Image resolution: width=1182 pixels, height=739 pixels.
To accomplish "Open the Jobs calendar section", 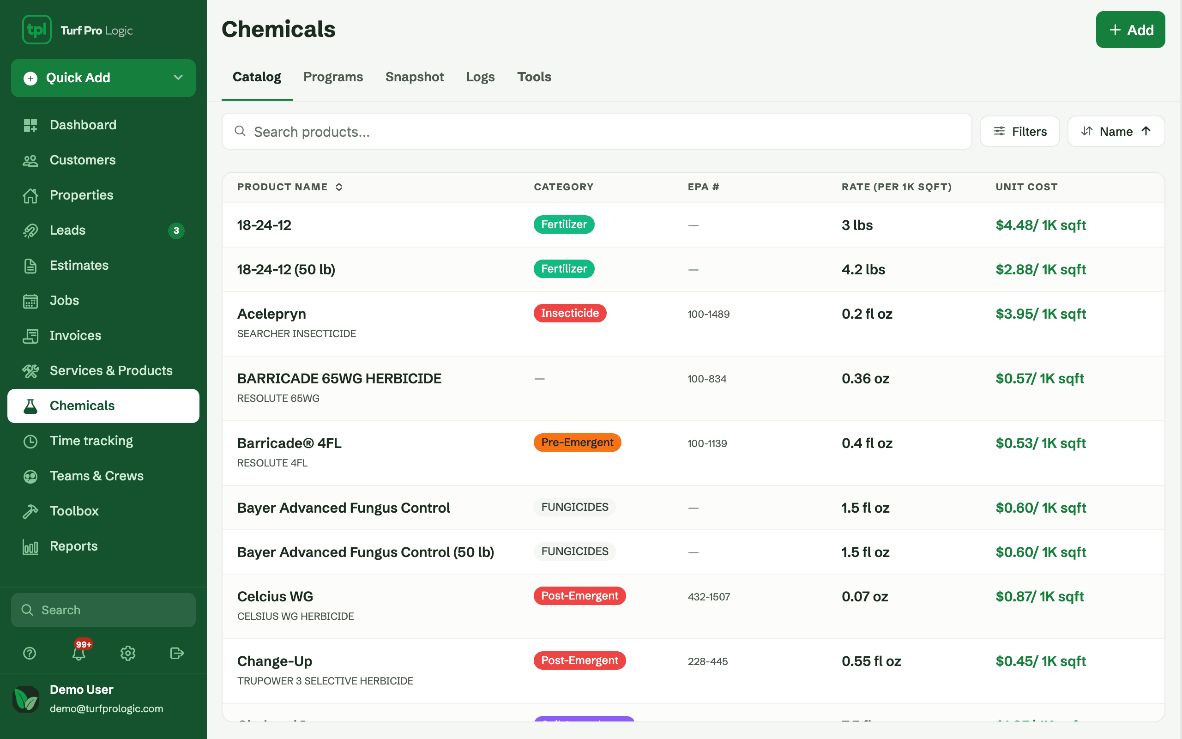I will tap(103, 301).
